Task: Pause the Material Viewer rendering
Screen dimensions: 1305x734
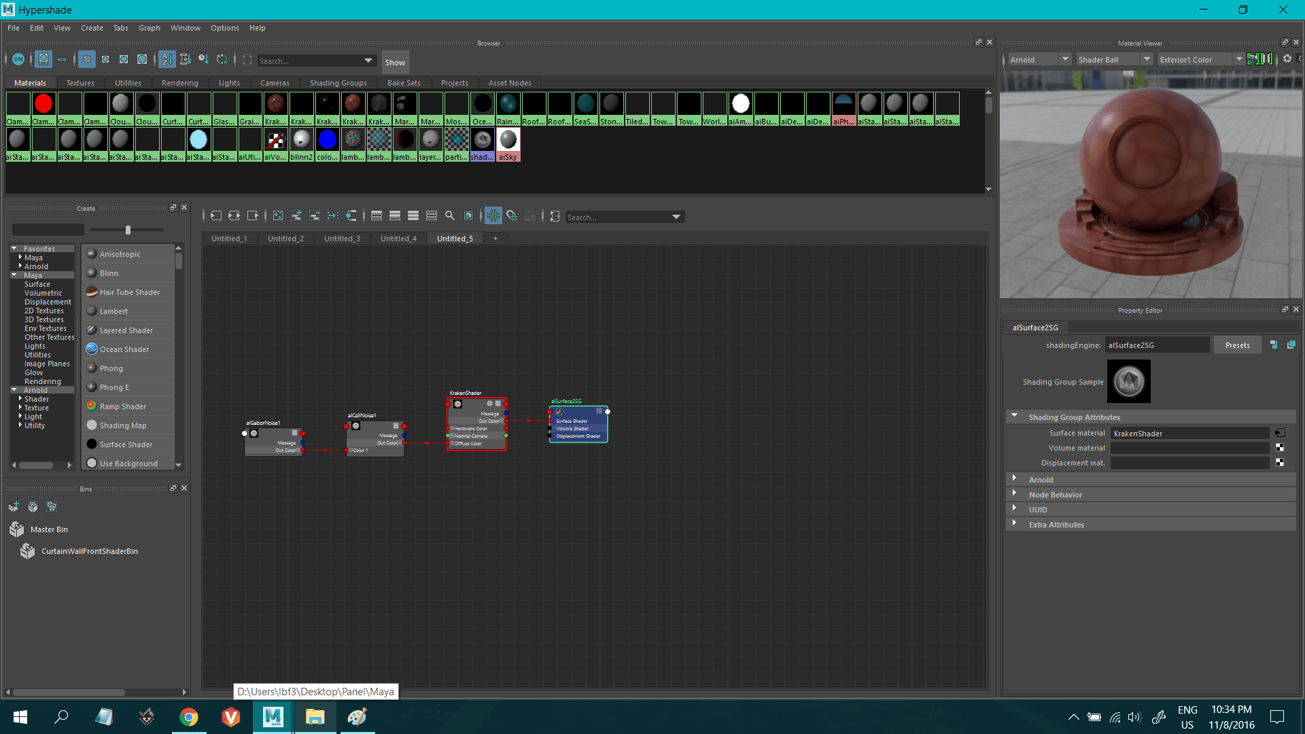Action: point(1266,59)
